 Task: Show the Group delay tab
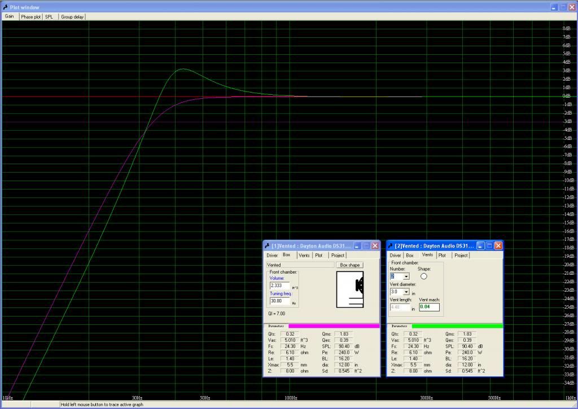click(x=72, y=16)
